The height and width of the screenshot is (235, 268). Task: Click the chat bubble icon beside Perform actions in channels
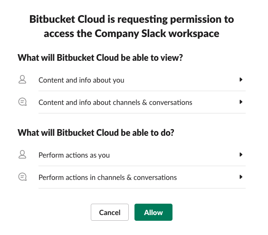22,177
